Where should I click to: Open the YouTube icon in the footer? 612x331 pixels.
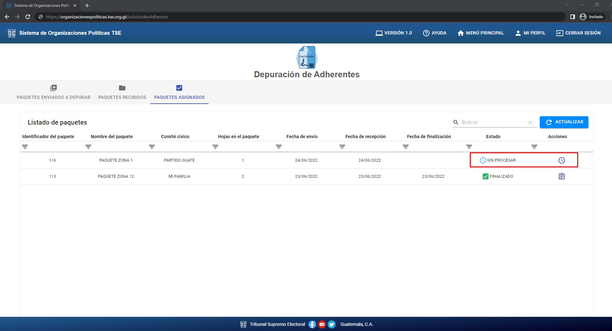[x=322, y=324]
